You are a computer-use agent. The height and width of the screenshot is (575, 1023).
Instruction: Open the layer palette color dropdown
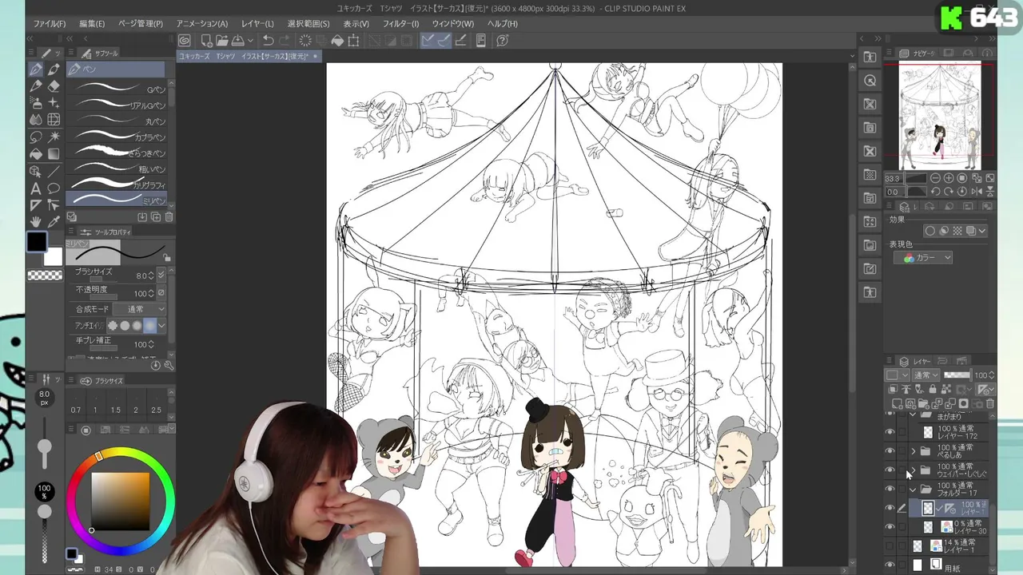click(x=896, y=375)
